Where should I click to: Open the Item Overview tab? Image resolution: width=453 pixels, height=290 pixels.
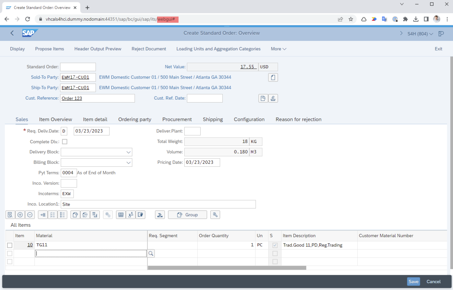(x=55, y=119)
